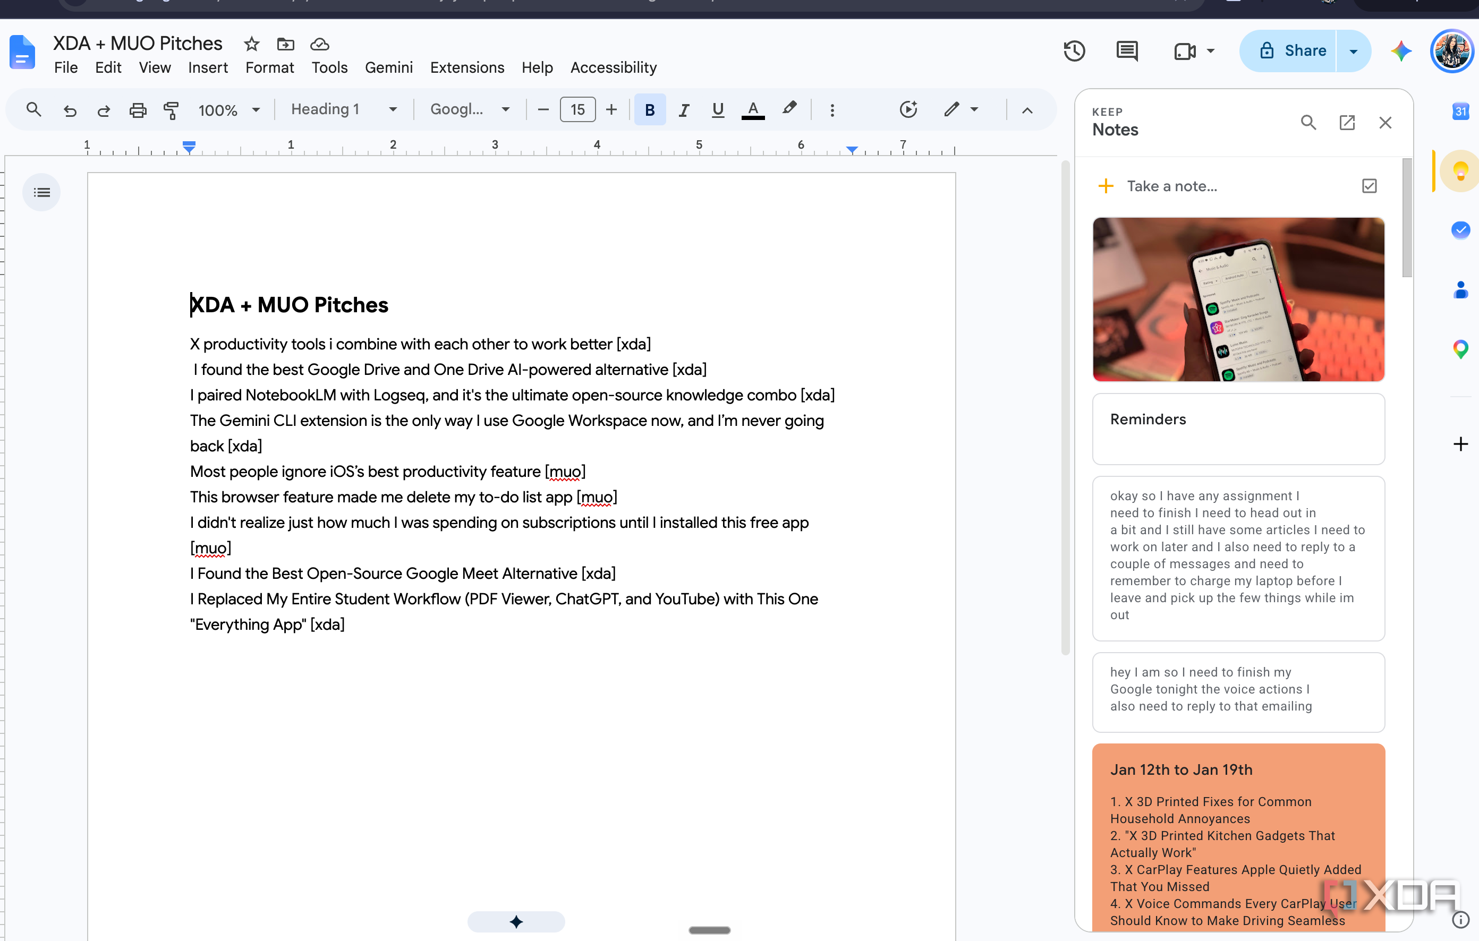Open Keep in a new tab
1479x941 pixels.
pyautogui.click(x=1347, y=123)
